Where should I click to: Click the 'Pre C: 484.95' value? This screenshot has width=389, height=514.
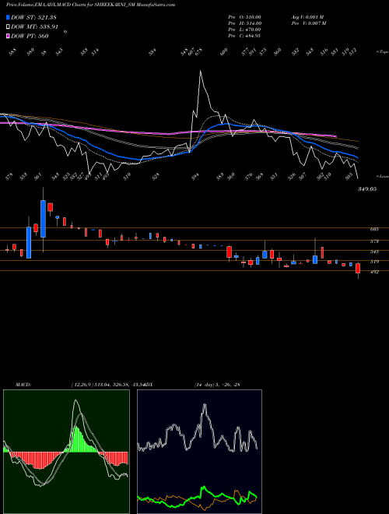244,36
